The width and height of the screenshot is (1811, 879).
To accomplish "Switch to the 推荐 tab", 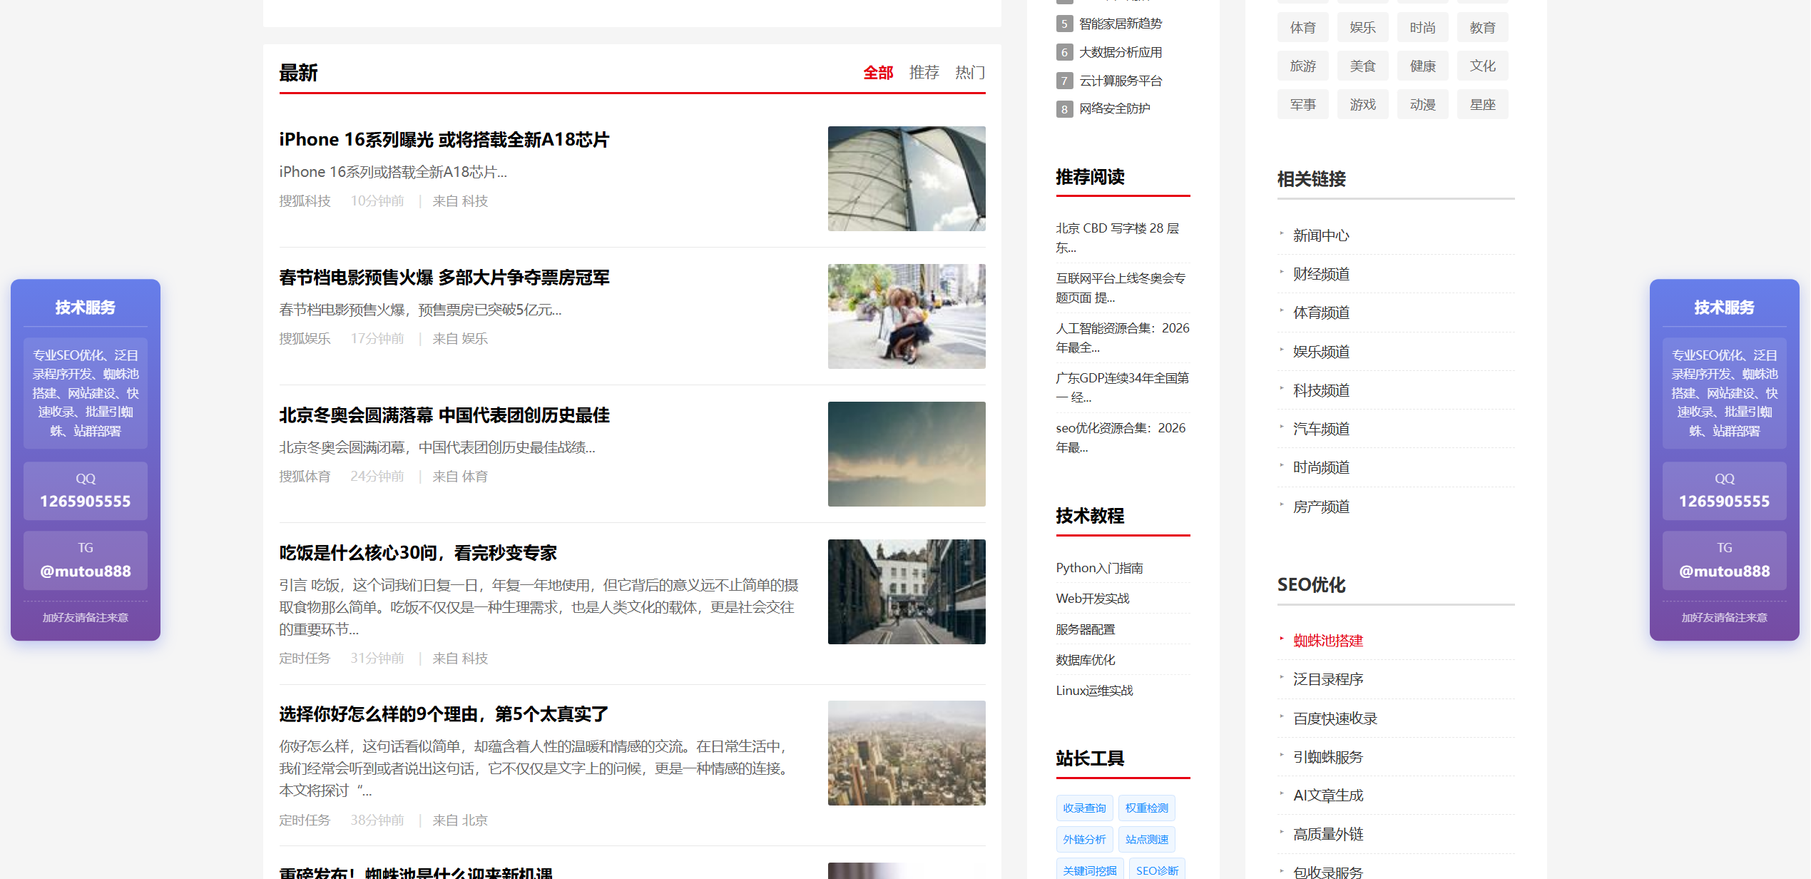I will click(x=924, y=72).
